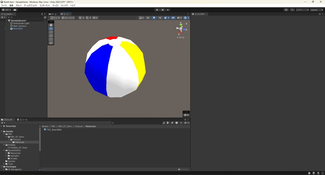Select the Rotate tool
325x175 pixels.
coord(51,32)
